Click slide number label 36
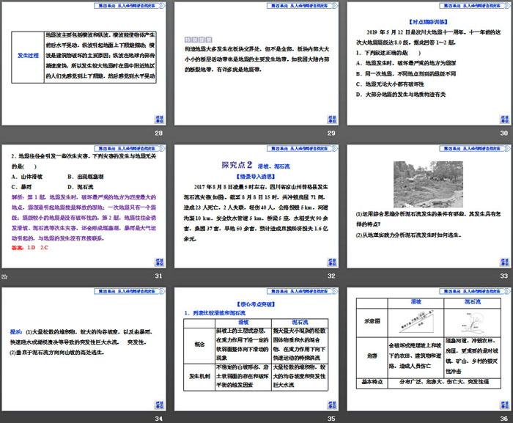The width and height of the screenshot is (513, 423). click(504, 419)
